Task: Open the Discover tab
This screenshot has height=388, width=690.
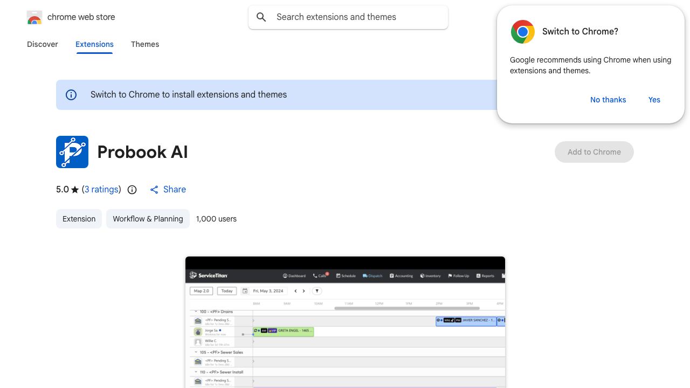Action: coord(43,44)
